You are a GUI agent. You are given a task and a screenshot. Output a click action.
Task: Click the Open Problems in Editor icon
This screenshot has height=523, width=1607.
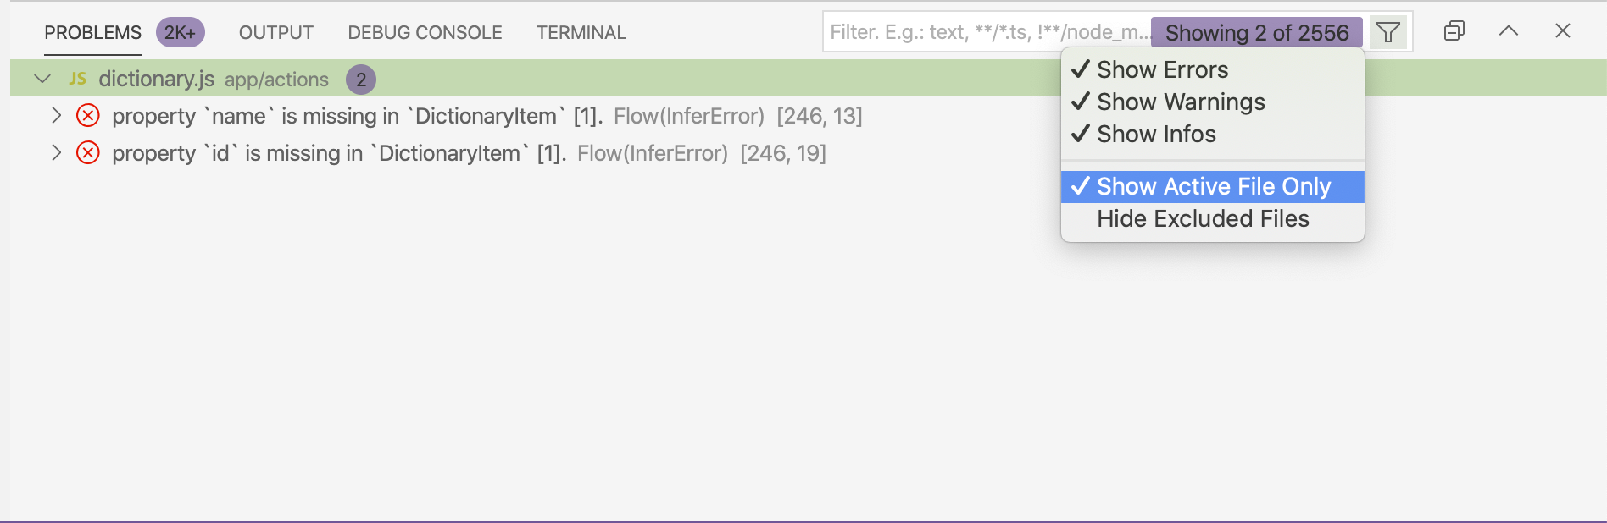[1454, 30]
